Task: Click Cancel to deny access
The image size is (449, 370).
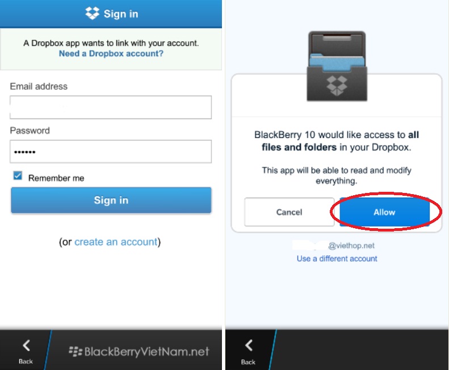Action: pos(289,212)
